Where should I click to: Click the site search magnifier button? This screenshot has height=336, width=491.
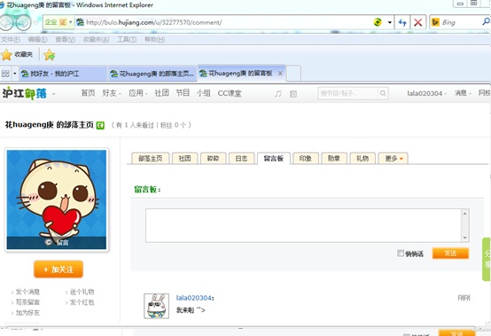coord(383,93)
